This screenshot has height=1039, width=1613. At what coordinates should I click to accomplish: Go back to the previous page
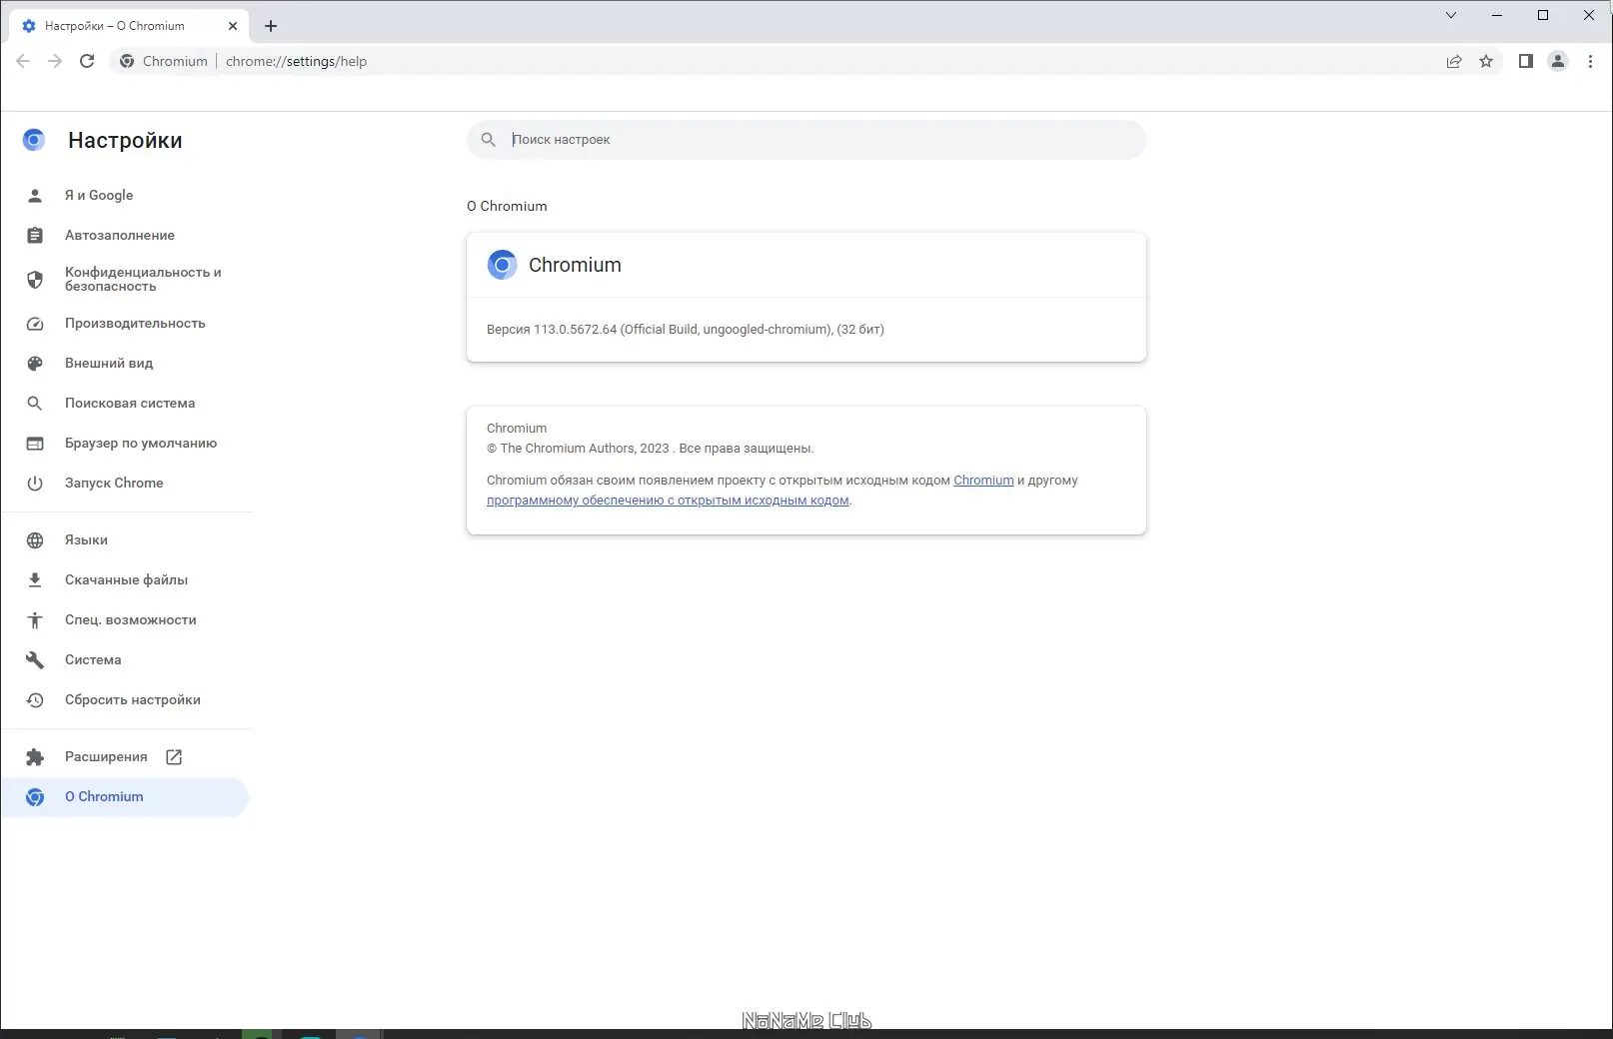tap(23, 61)
